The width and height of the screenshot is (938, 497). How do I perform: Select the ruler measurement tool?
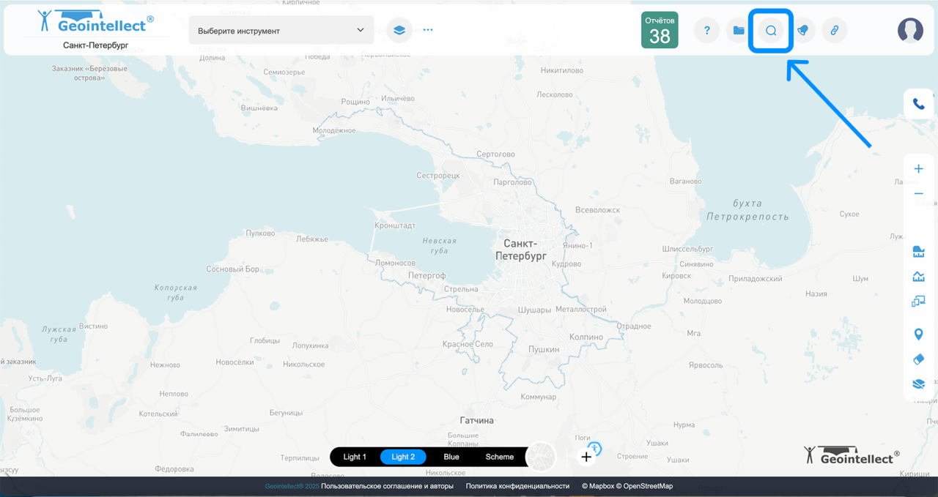(918, 253)
